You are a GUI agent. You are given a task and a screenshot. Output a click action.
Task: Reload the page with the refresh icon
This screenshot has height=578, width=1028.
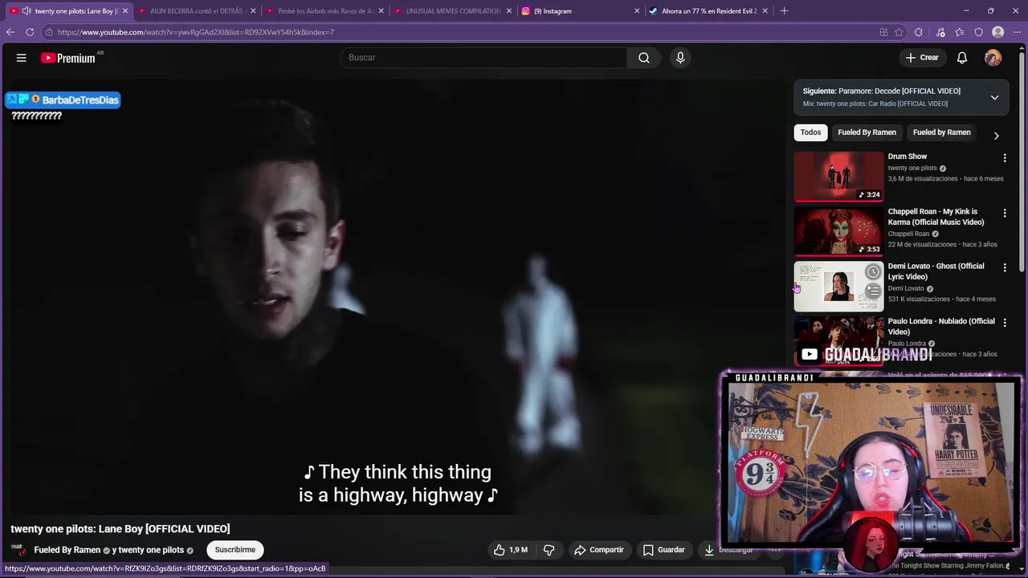coord(30,32)
